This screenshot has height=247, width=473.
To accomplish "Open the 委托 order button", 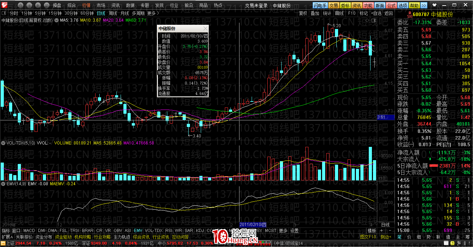I will pos(345,6).
